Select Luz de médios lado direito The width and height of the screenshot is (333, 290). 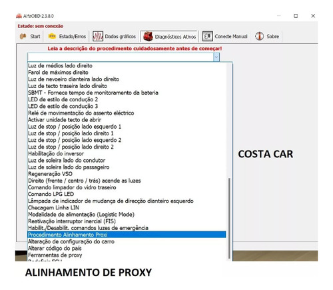127,65
